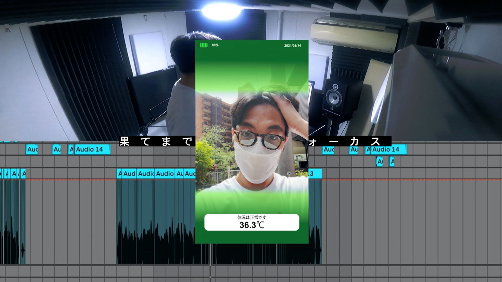Click the subtitle text ォーカス

[x=348, y=141]
